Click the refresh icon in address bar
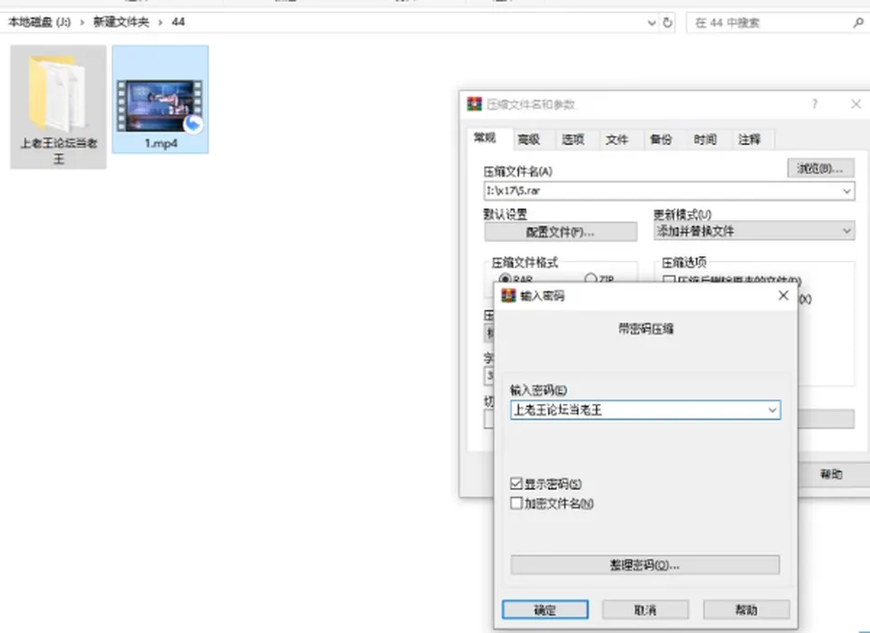Viewport: 870px width, 633px height. tap(668, 23)
